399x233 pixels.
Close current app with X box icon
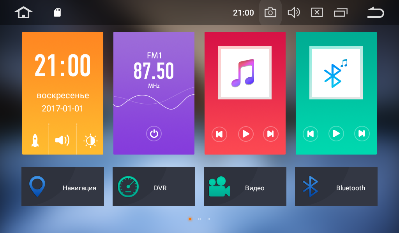point(317,12)
